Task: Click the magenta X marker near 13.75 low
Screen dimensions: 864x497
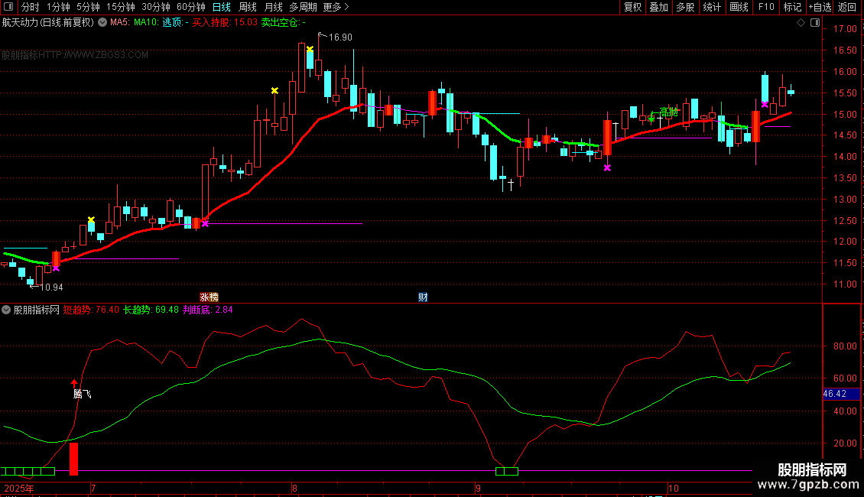Action: pos(607,167)
